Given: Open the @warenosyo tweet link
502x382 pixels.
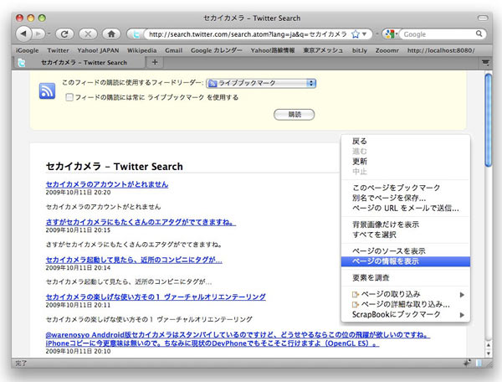Looking at the screenshot, I should pyautogui.click(x=238, y=339).
